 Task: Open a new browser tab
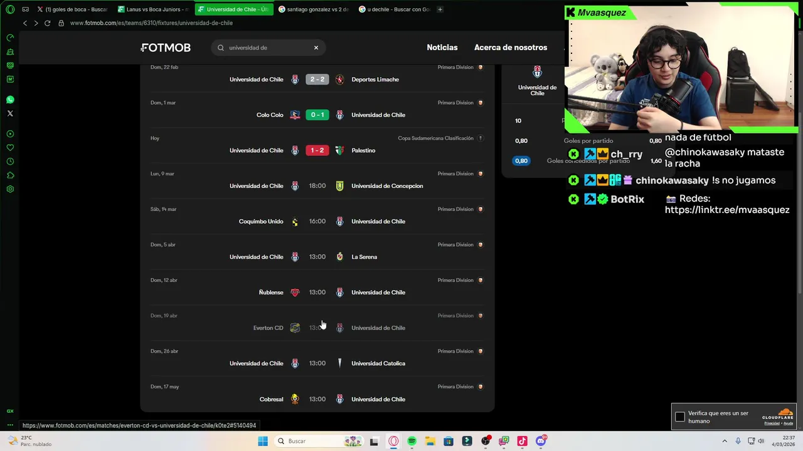pyautogui.click(x=440, y=9)
